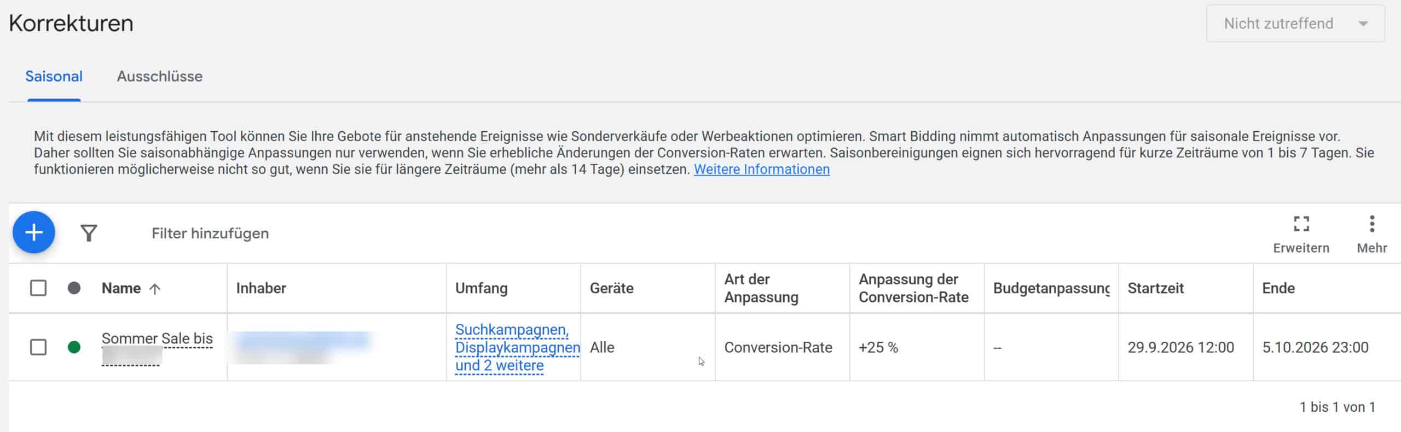Image resolution: width=1401 pixels, height=432 pixels.
Task: Click the 1 bis 1 von 1 pagination text
Action: click(1338, 407)
